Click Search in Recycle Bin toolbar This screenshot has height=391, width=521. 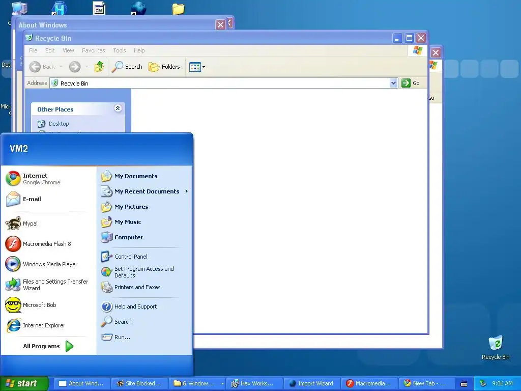127,67
